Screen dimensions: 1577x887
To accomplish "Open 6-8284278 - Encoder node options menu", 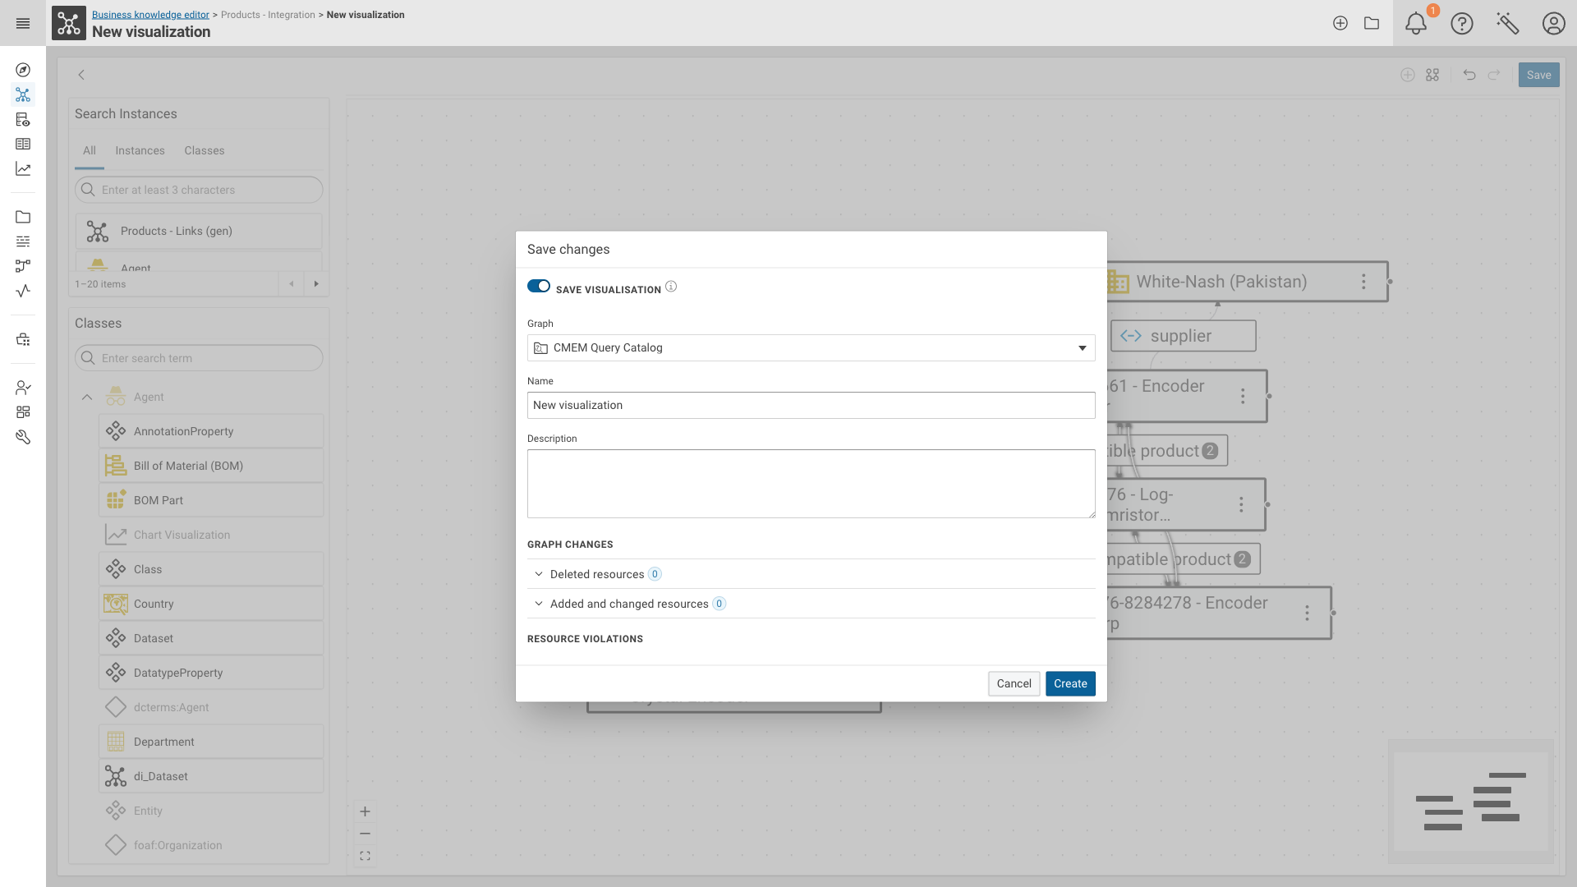I will [x=1307, y=613].
